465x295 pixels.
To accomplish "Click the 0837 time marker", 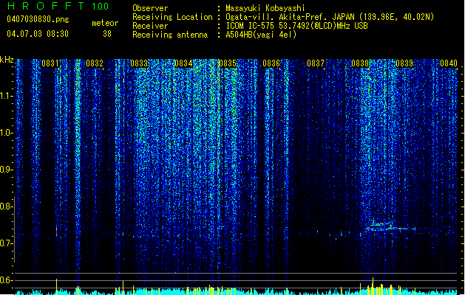I will pyautogui.click(x=316, y=63).
